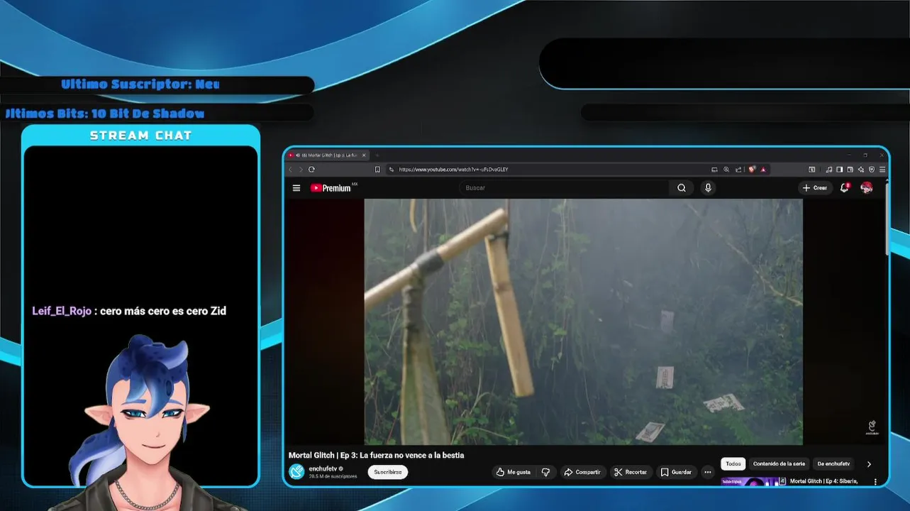This screenshot has width=910, height=511.
Task: Dislike the video with thumbs-down
Action: tap(545, 472)
